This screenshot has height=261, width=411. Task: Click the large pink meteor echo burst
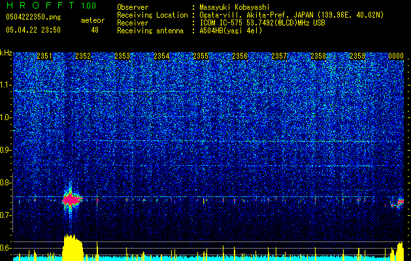click(x=71, y=200)
